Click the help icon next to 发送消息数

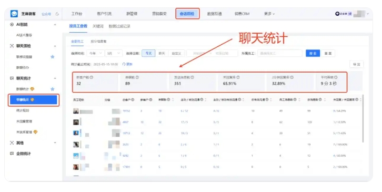click(x=192, y=77)
